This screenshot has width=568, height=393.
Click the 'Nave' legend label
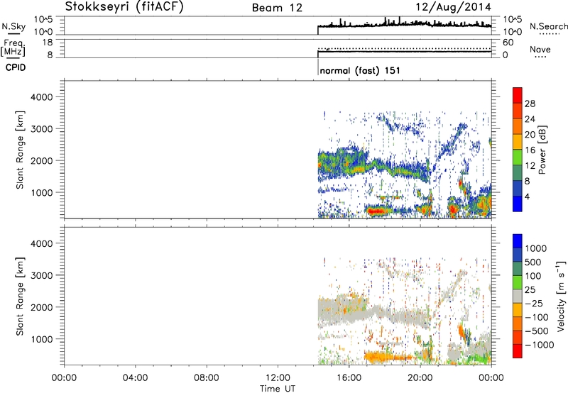point(540,50)
